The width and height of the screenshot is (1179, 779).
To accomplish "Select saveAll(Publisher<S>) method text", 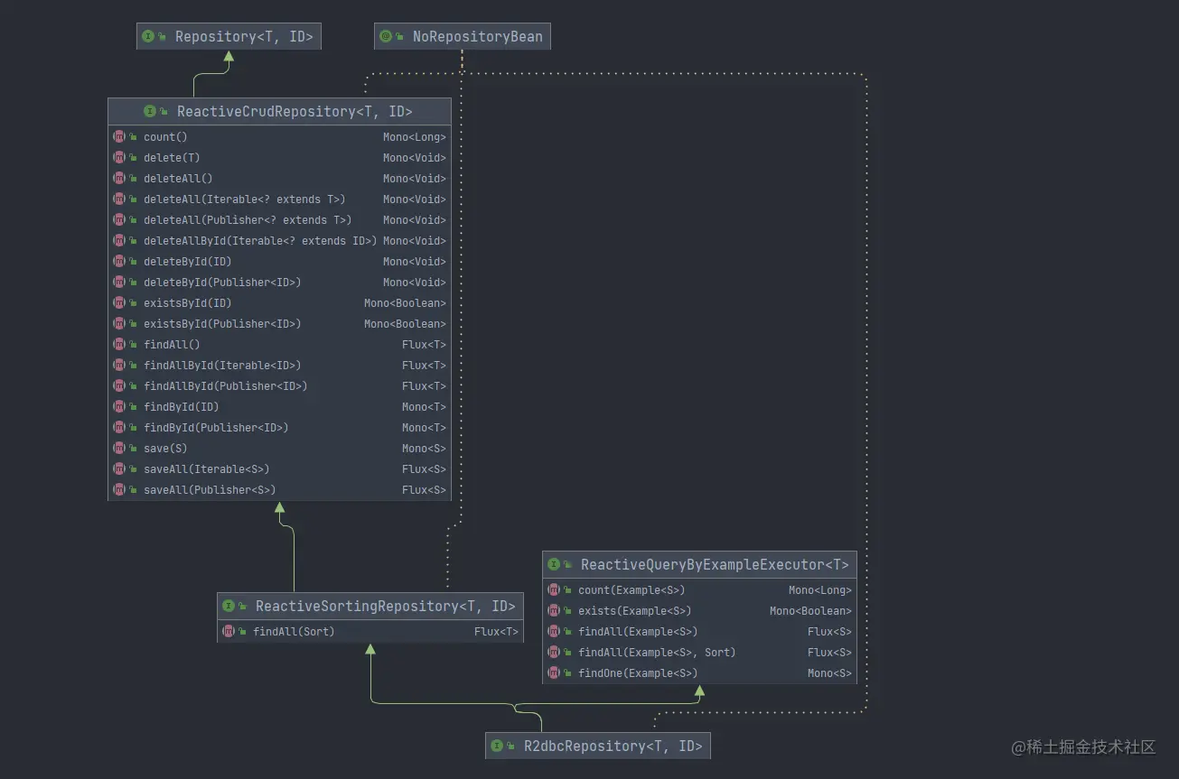I will tap(210, 490).
